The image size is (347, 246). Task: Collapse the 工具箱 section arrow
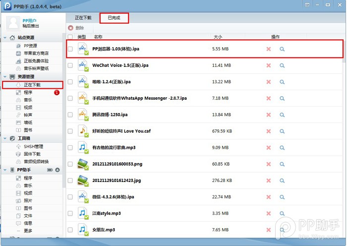4,139
